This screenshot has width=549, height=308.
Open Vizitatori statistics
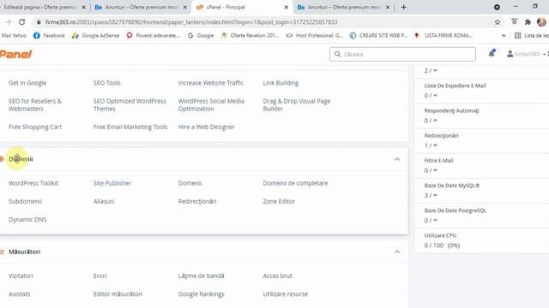(x=21, y=275)
